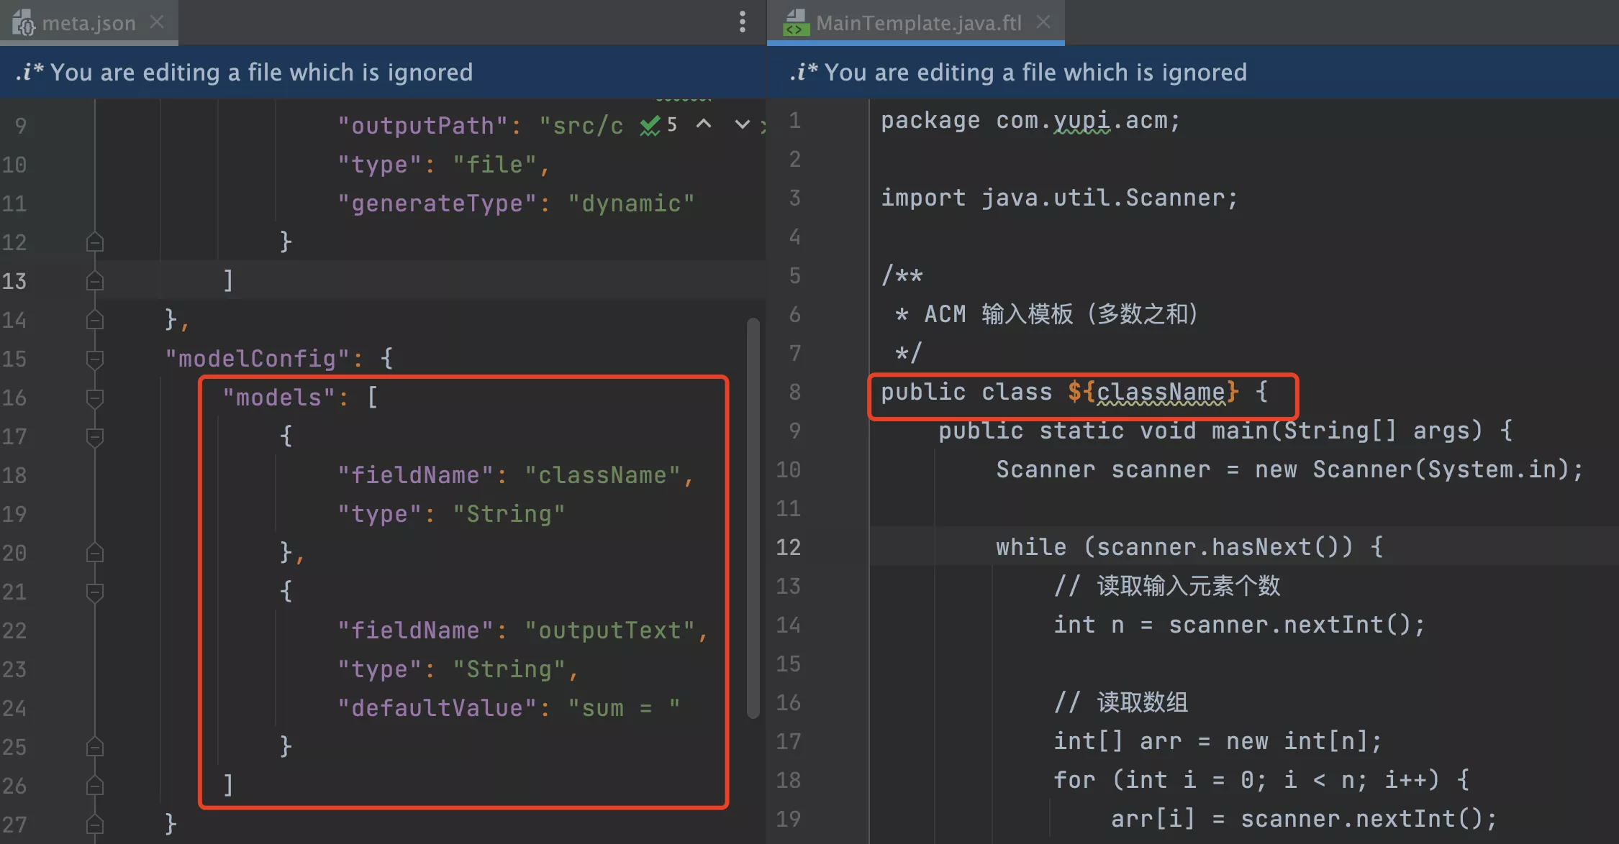
Task: Open inspections widget with green checkmark
Action: tap(658, 125)
